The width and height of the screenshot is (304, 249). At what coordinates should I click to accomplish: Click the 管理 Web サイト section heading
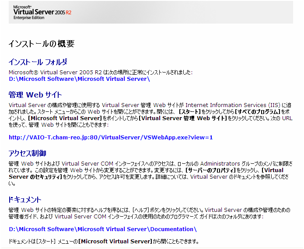coord(35,95)
